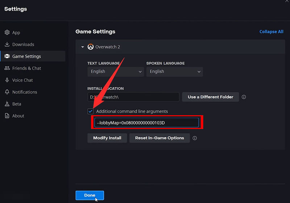This screenshot has width=290, height=203.
Task: Click the App gear icon
Action: pyautogui.click(x=7, y=33)
